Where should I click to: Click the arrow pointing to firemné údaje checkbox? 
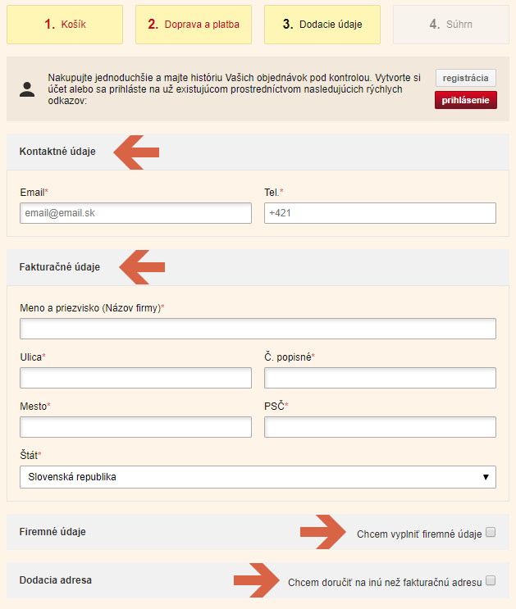click(322, 532)
